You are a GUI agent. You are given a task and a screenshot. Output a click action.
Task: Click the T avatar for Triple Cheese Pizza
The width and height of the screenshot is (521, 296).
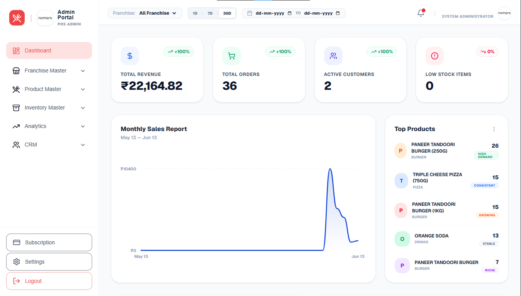(402, 181)
